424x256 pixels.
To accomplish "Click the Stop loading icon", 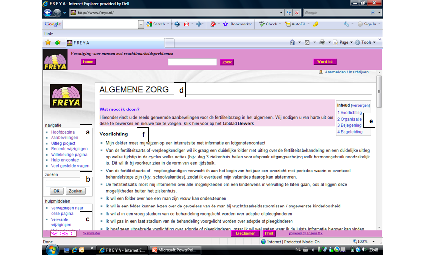I will [297, 13].
